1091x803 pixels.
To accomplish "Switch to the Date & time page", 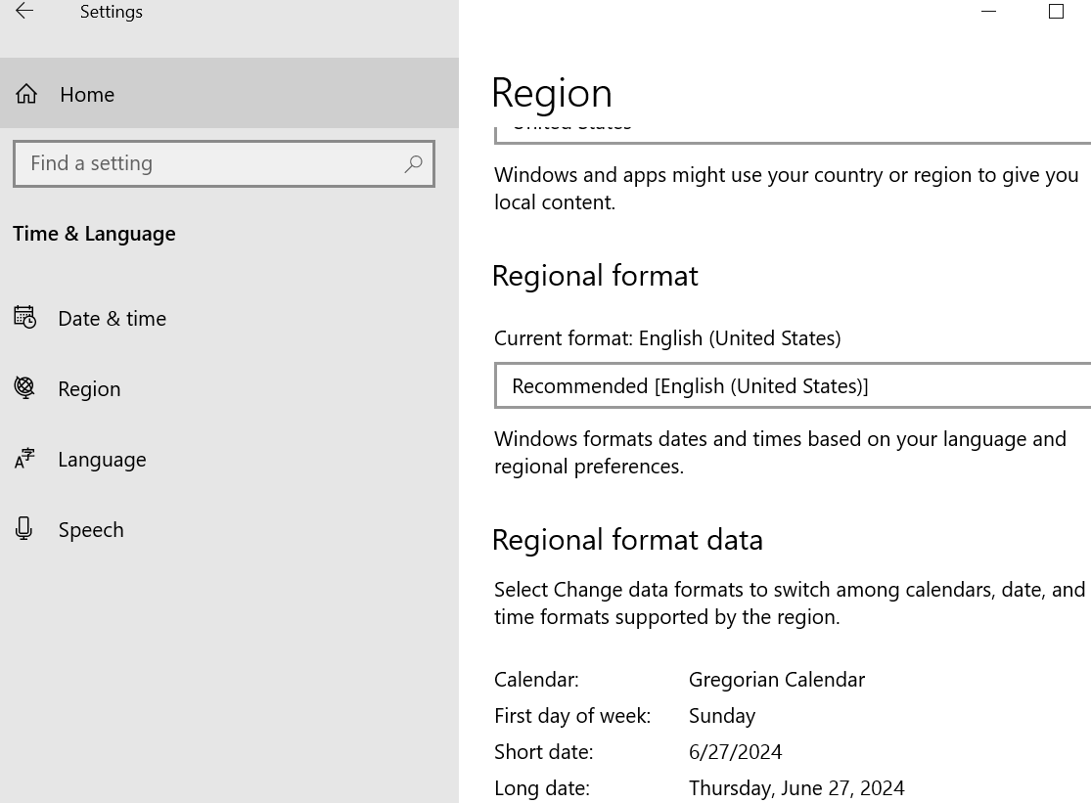I will (x=112, y=318).
